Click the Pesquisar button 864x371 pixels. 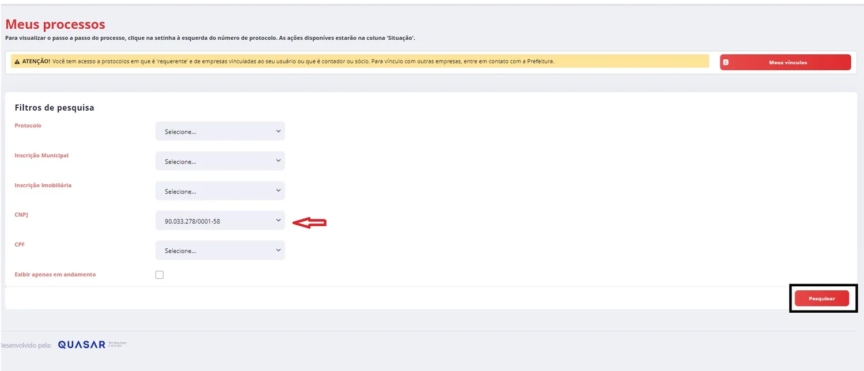click(822, 298)
